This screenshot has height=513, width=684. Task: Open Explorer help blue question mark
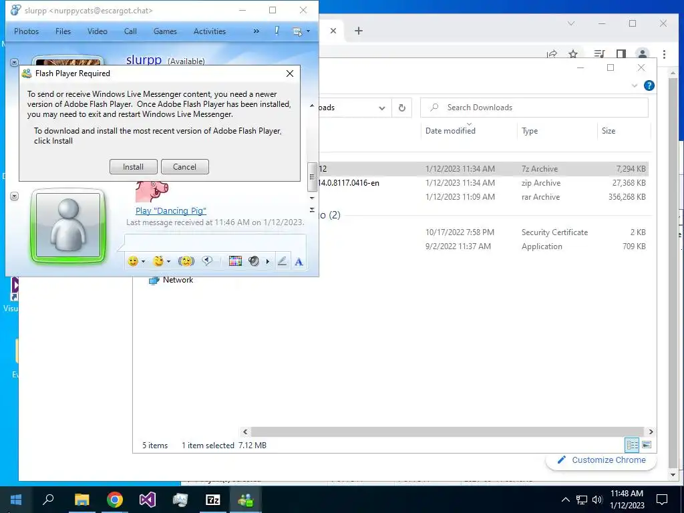click(x=649, y=85)
